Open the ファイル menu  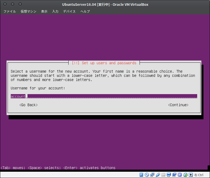(10, 11)
